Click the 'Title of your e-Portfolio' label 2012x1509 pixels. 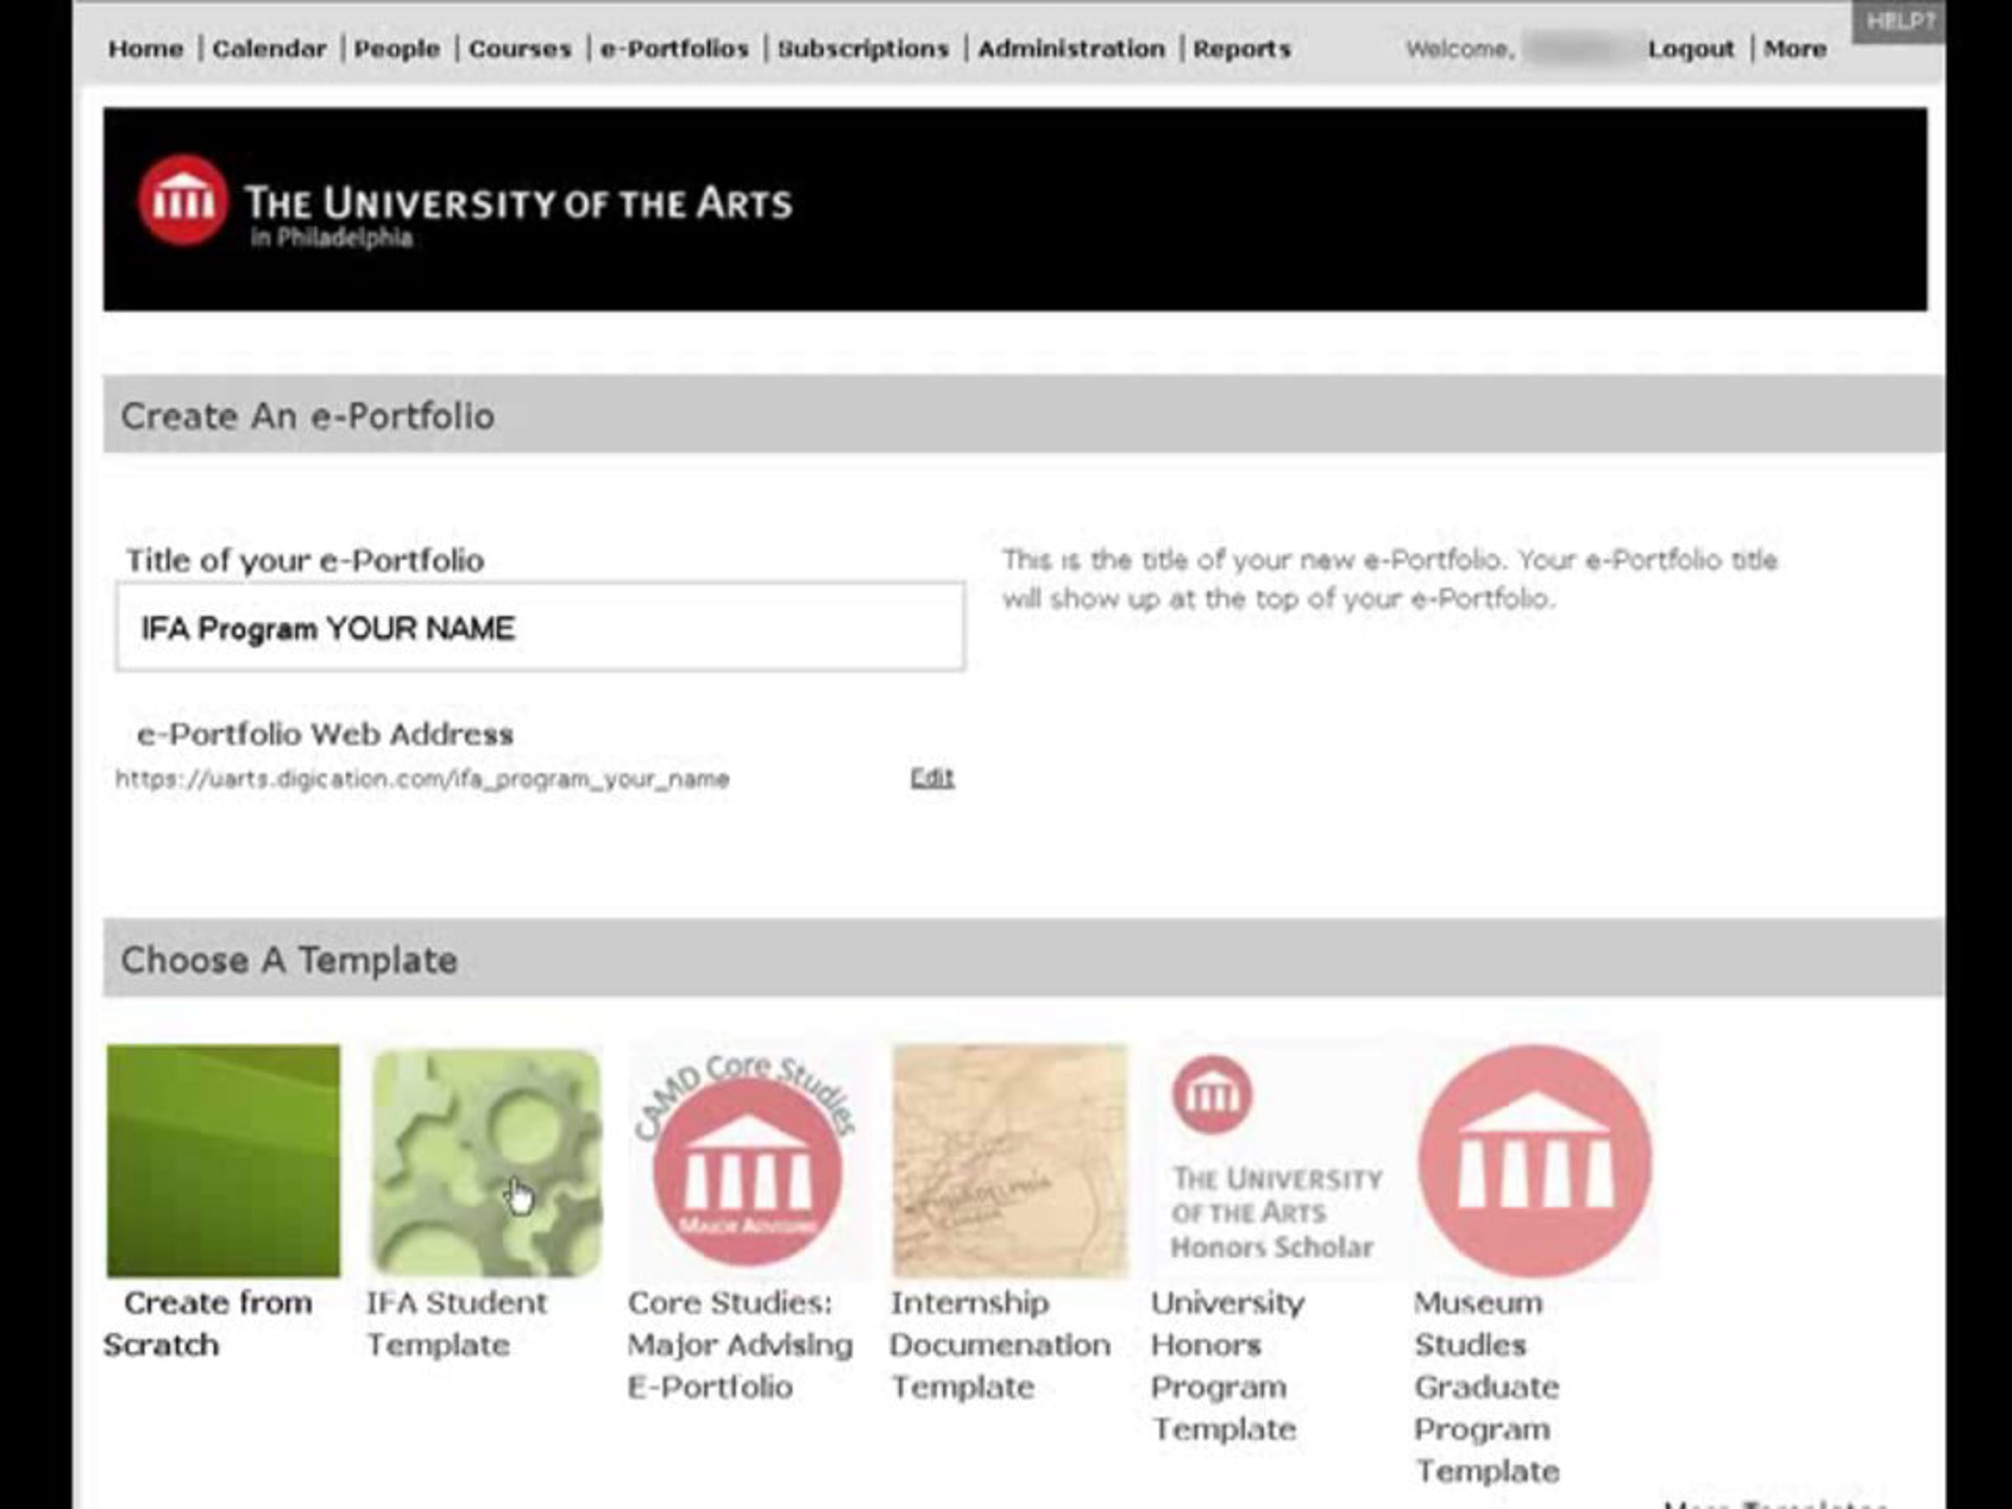tap(304, 560)
